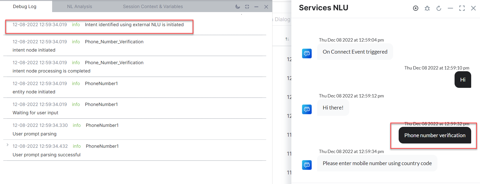Expand the 'User prompt parsing successful' log entry

click(8, 145)
